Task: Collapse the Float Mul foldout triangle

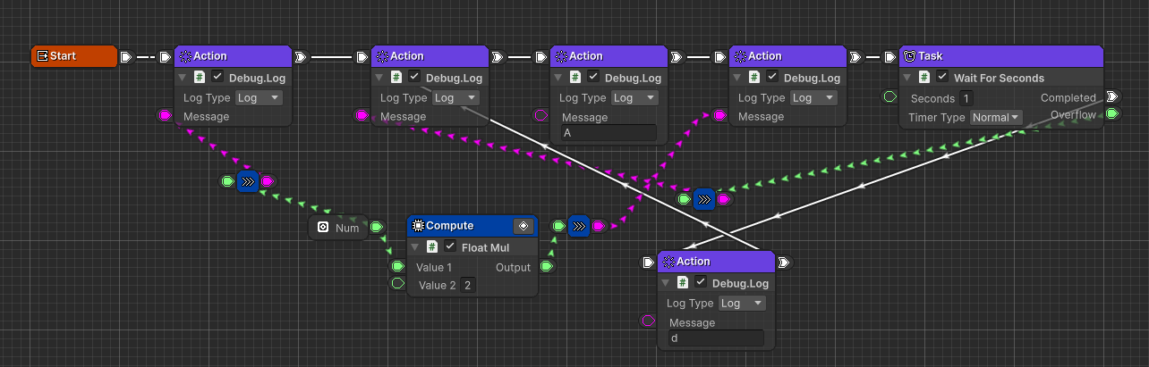Action: pyautogui.click(x=415, y=247)
